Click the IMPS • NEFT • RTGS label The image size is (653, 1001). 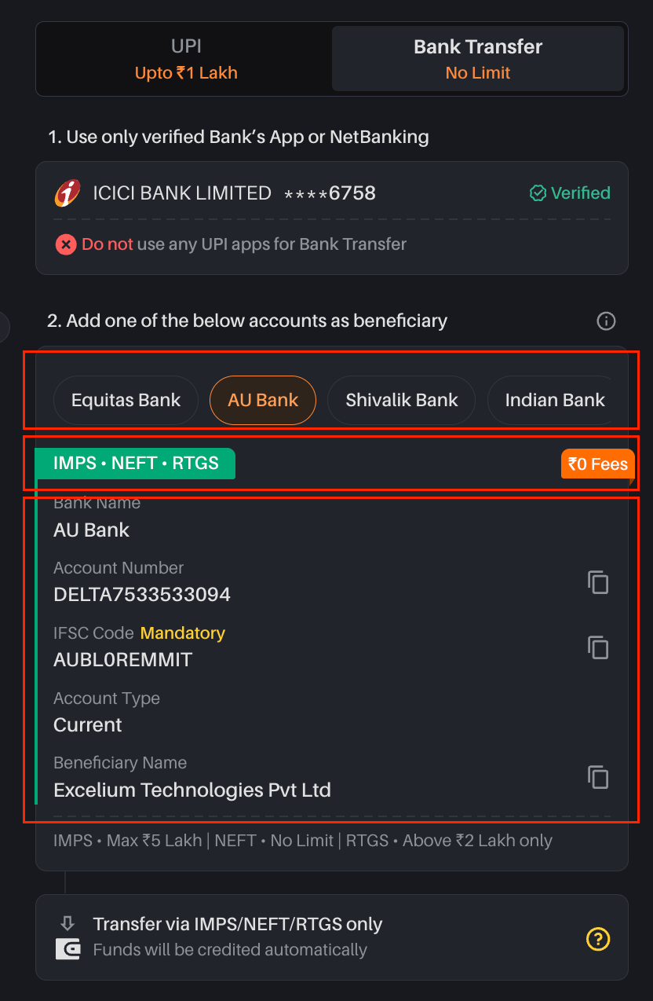tap(136, 463)
